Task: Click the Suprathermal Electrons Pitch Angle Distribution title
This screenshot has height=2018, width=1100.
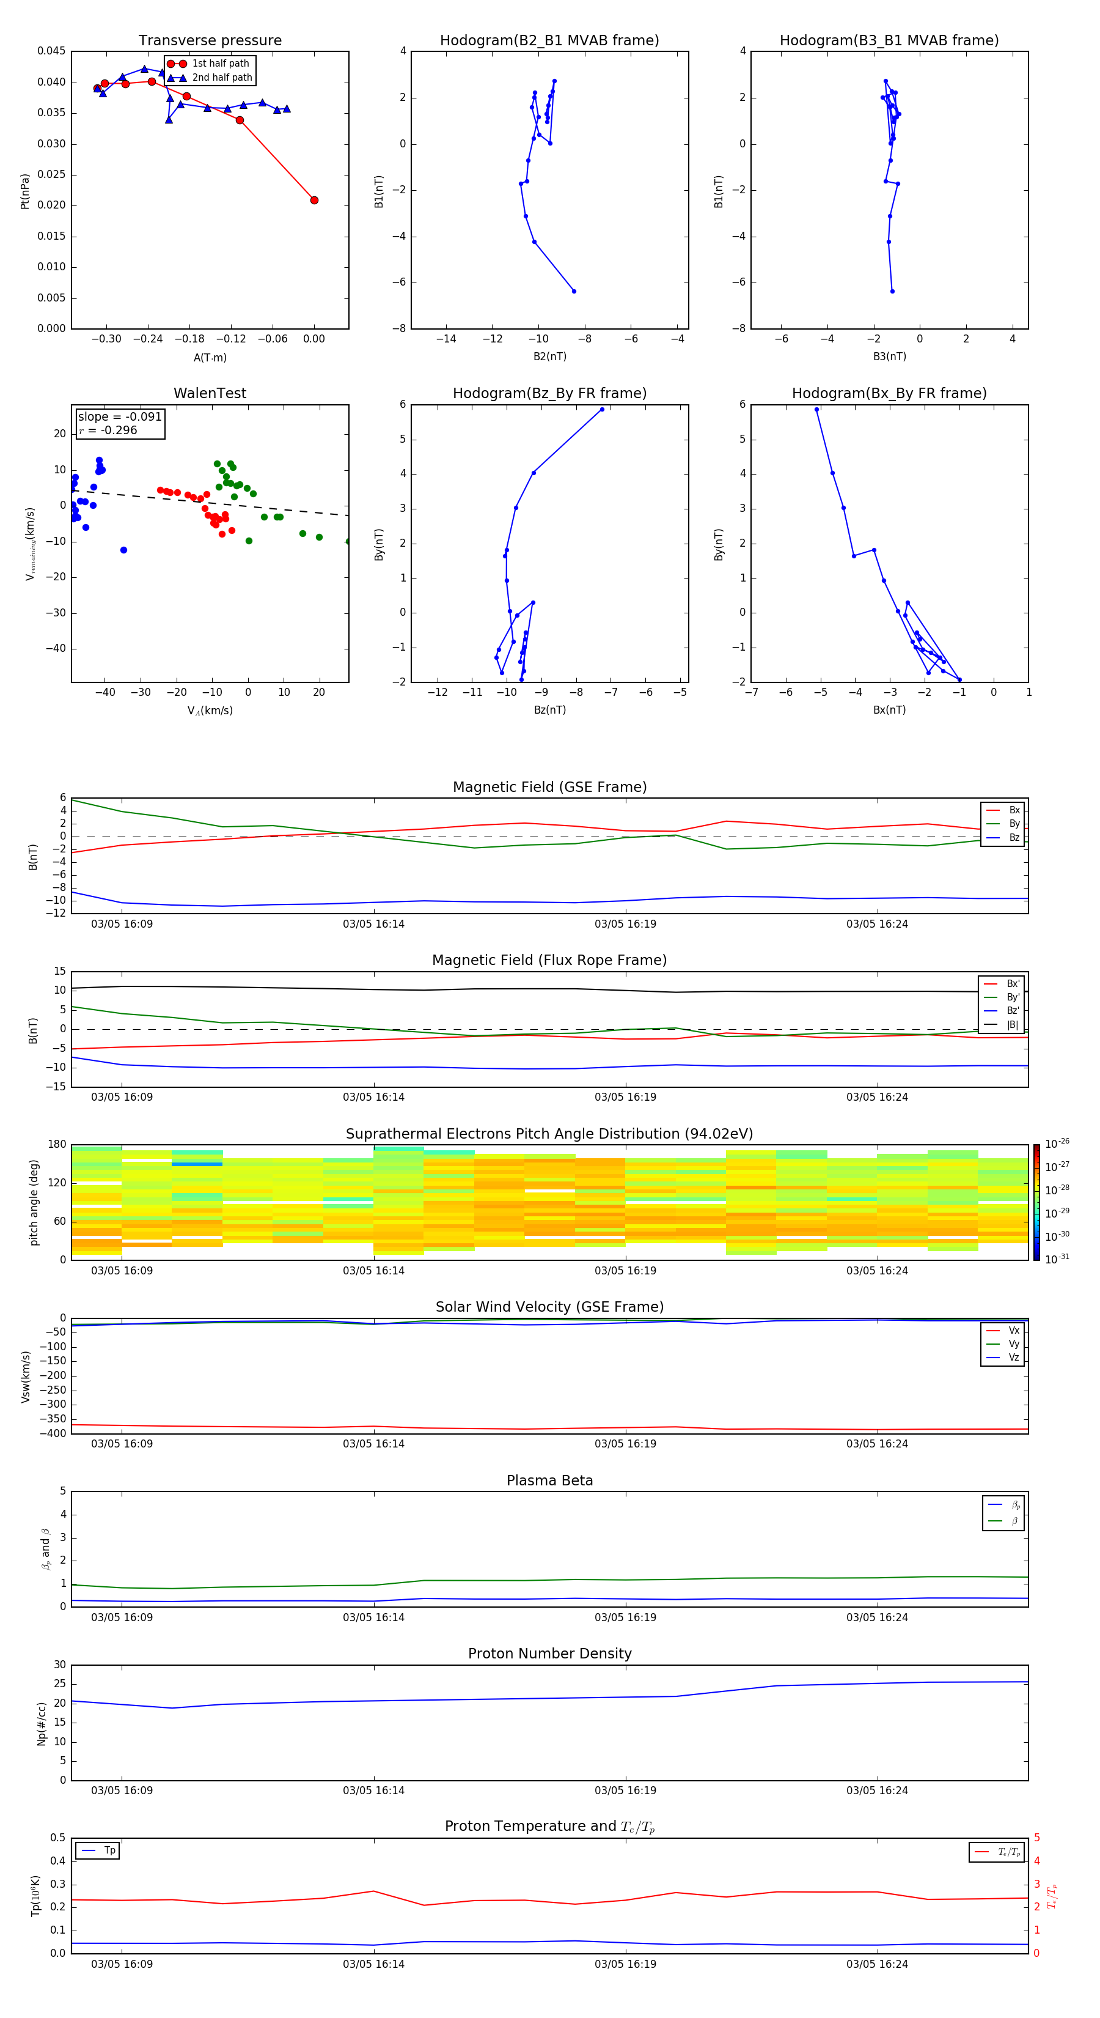Action: 549,1134
